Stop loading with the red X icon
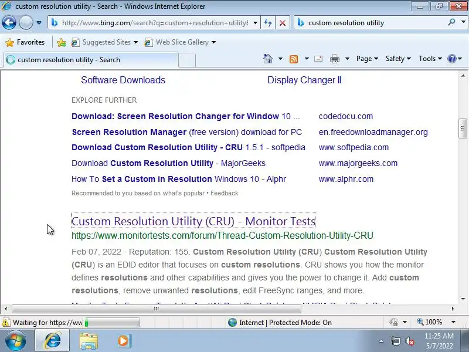This screenshot has width=469, height=352. click(x=282, y=23)
